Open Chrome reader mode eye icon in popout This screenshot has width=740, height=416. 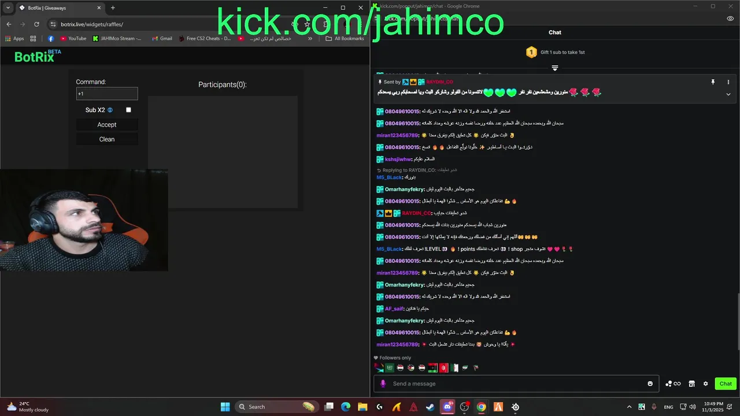pos(730,18)
